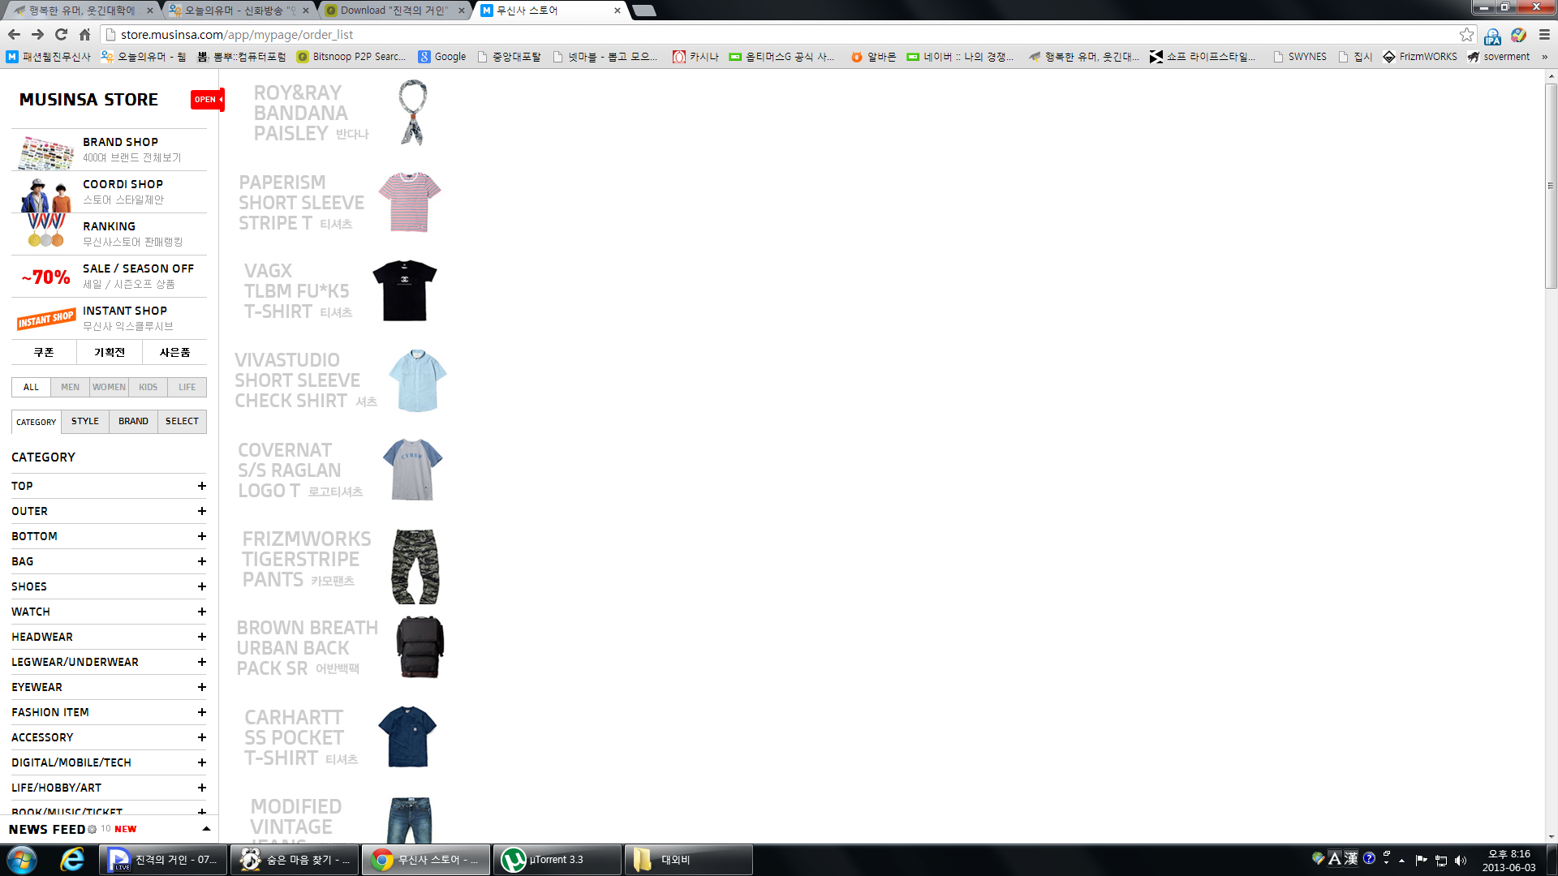Click the BROWN BREATH backpack thumbnail
The image size is (1558, 876).
coord(420,647)
